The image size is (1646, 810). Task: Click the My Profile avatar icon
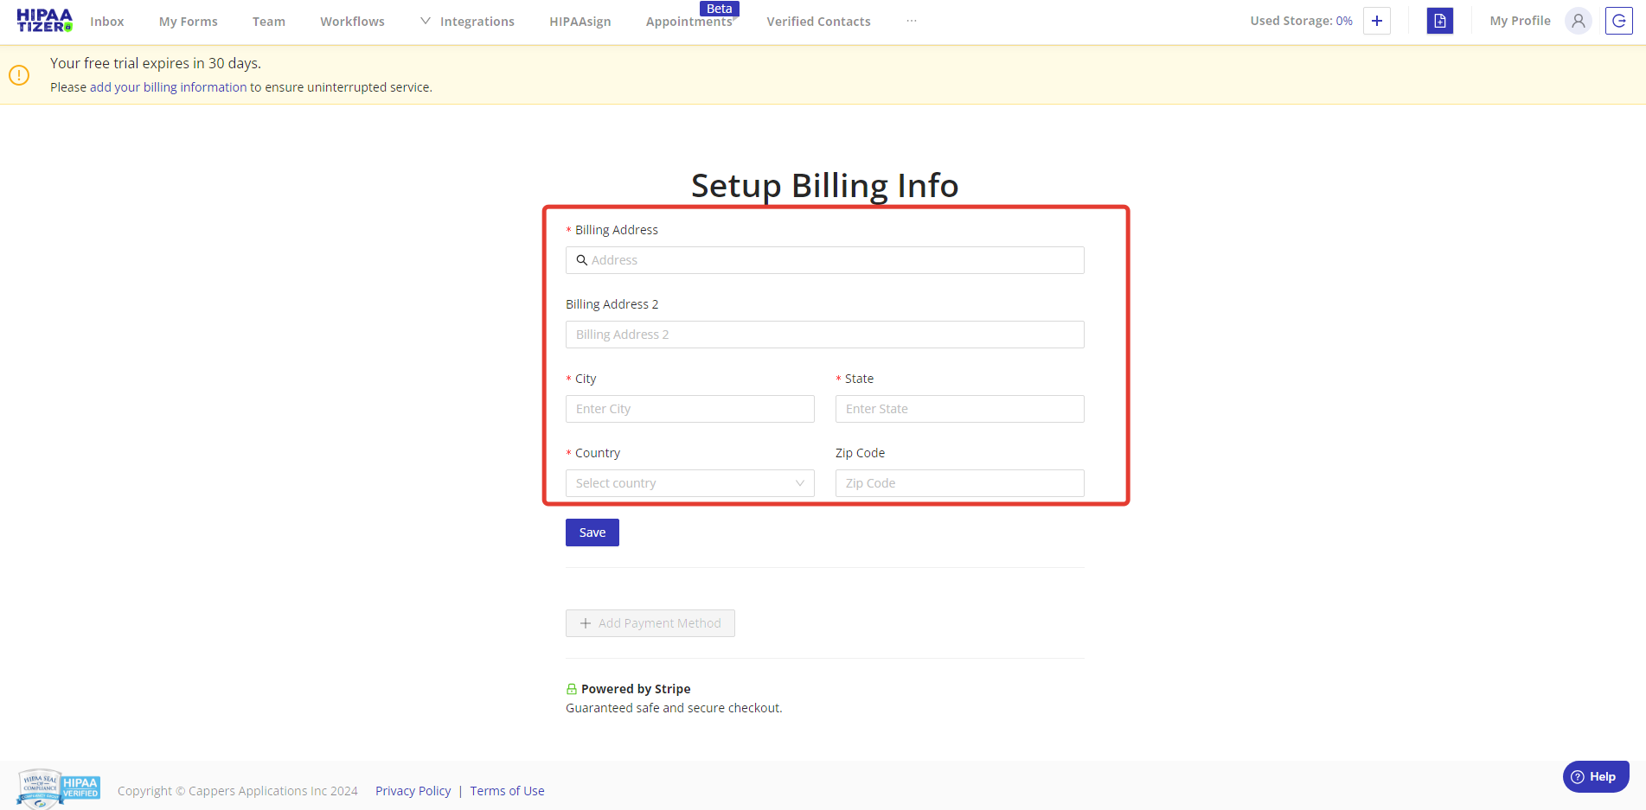coord(1578,20)
